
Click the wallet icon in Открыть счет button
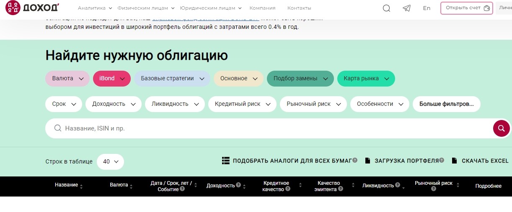[x=486, y=8]
